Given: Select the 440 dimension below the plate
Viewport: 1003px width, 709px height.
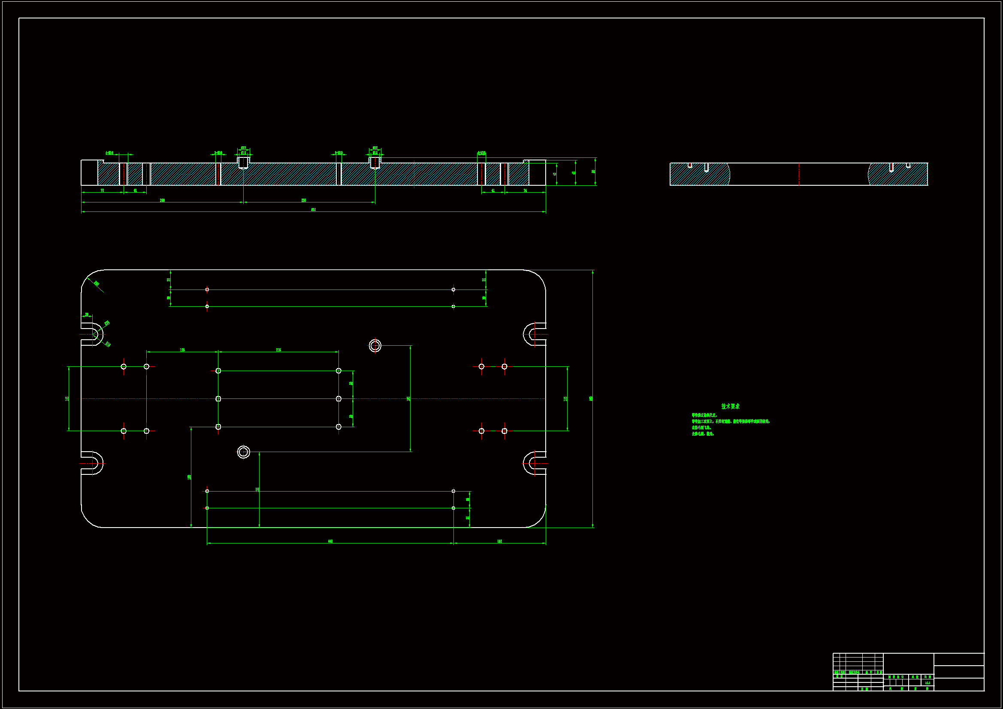Looking at the screenshot, I should [330, 541].
